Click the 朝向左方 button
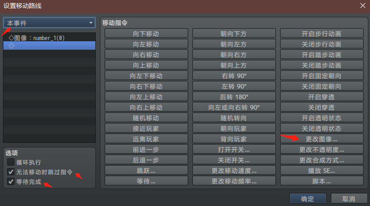Viewport: 370px width, 206px height. click(234, 44)
